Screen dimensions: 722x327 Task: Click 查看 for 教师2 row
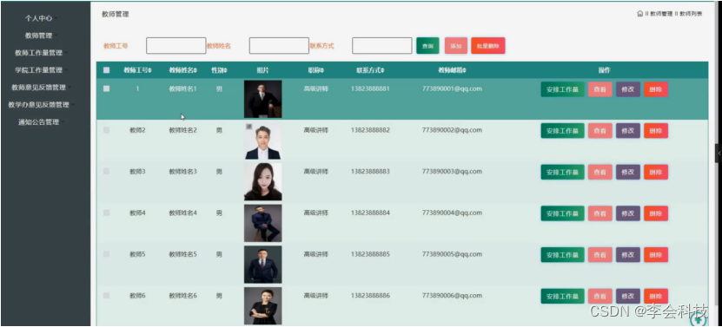[x=600, y=131]
